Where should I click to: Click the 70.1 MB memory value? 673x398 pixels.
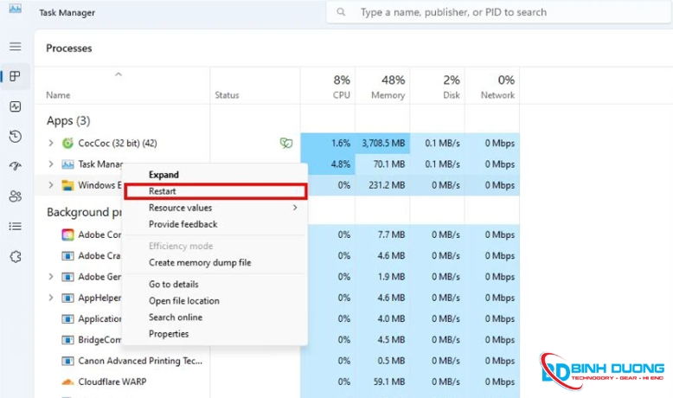[389, 164]
